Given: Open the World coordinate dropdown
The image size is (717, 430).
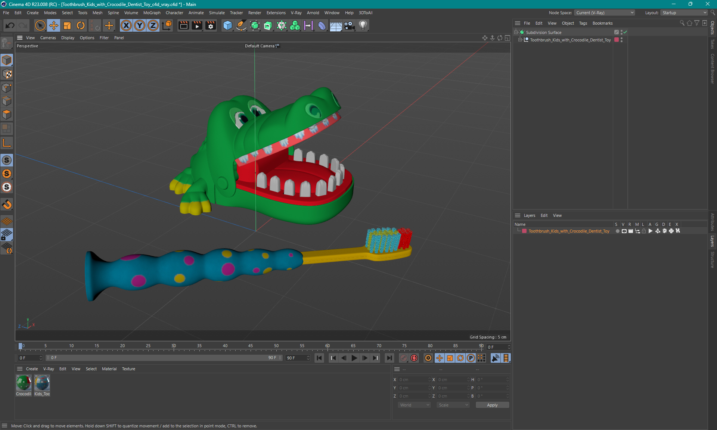Looking at the screenshot, I should coord(414,405).
